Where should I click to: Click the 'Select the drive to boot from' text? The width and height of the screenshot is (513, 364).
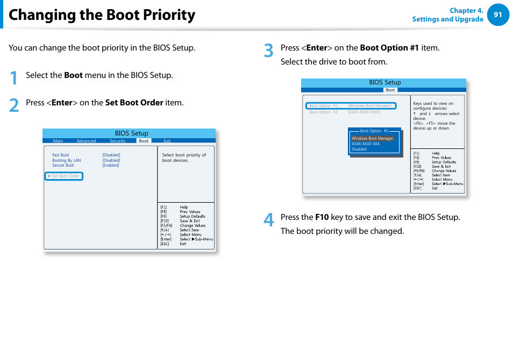pos(334,62)
